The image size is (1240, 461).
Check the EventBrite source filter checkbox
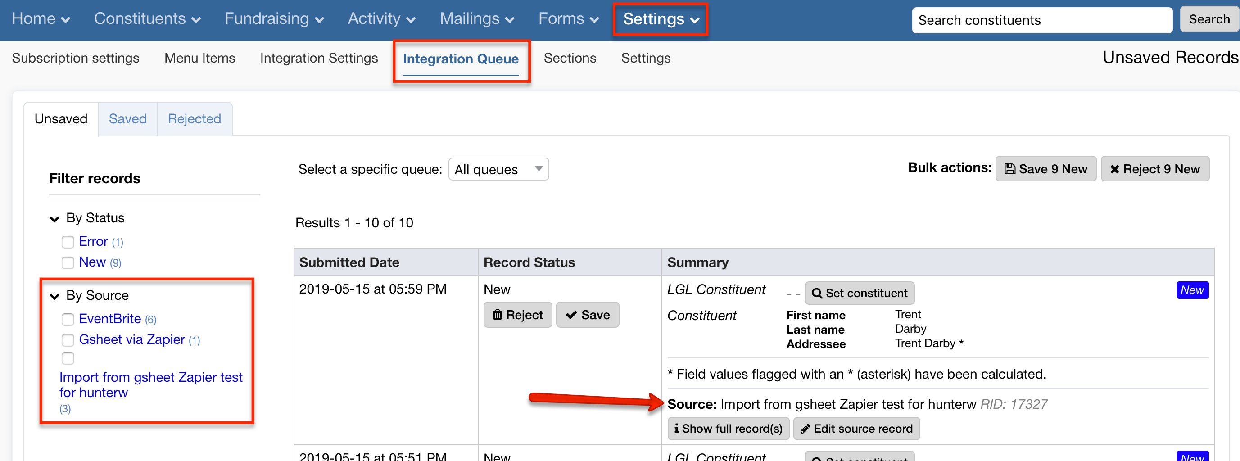click(x=68, y=320)
